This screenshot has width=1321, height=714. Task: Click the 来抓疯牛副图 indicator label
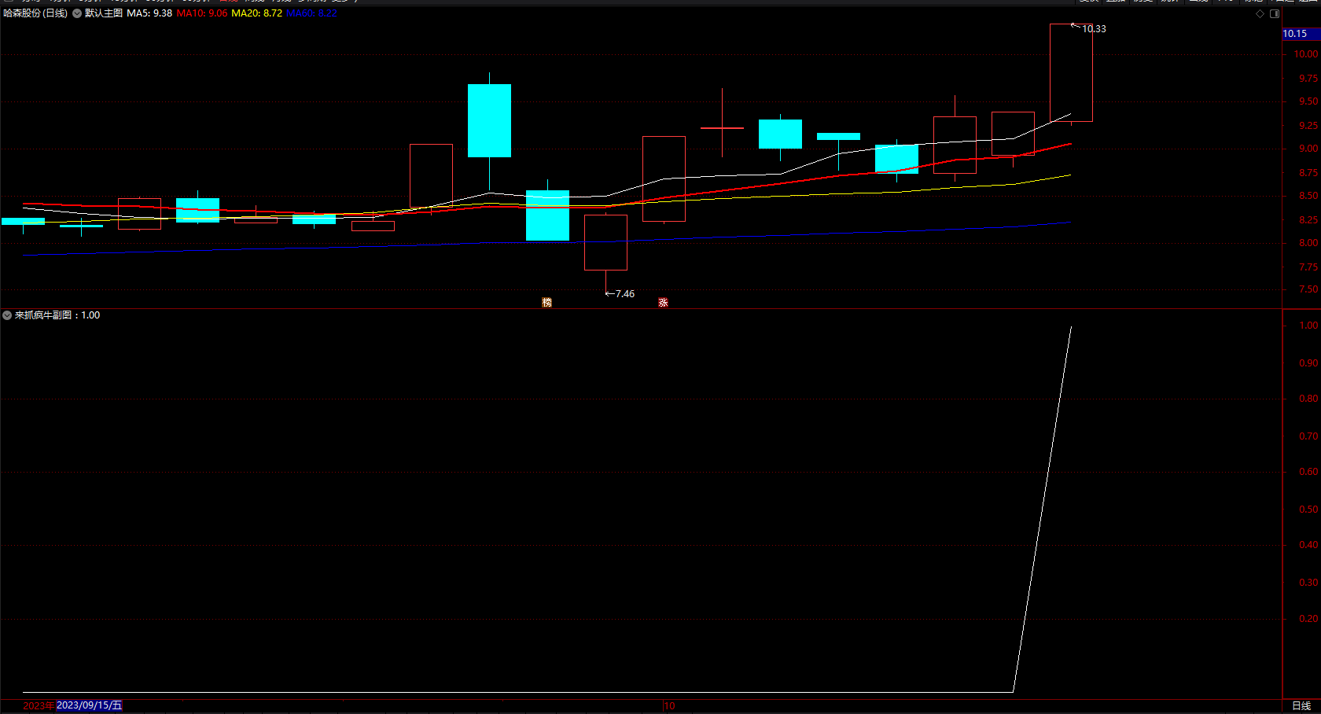[x=43, y=315]
